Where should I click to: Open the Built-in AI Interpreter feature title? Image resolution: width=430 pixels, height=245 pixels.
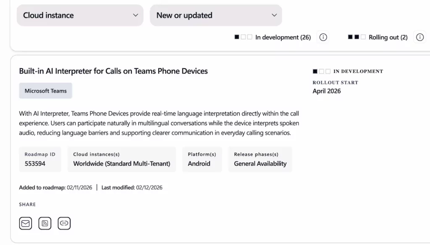(x=113, y=71)
